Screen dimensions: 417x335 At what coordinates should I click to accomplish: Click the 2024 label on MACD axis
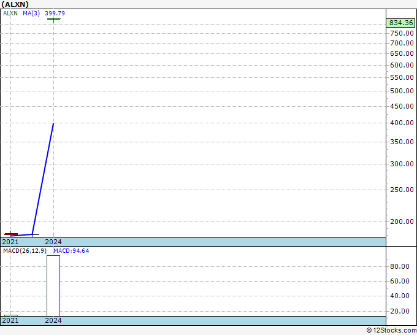pos(53,320)
